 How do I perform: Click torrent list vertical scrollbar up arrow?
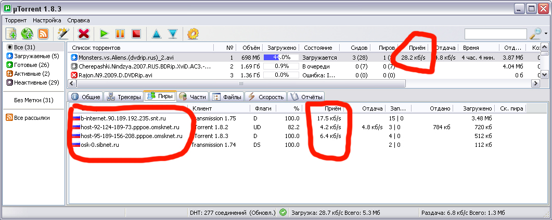click(x=544, y=47)
